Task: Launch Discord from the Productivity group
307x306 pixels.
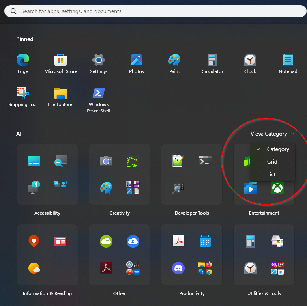Action: click(178, 268)
